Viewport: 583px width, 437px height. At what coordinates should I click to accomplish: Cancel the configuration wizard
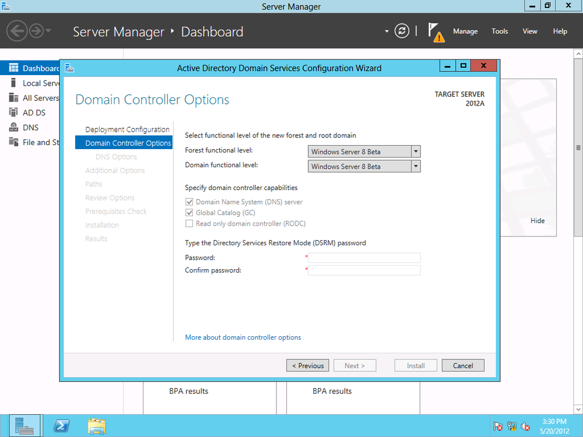point(463,365)
